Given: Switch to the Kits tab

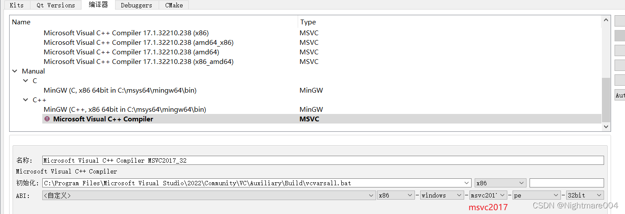Looking at the screenshot, I should point(17,5).
